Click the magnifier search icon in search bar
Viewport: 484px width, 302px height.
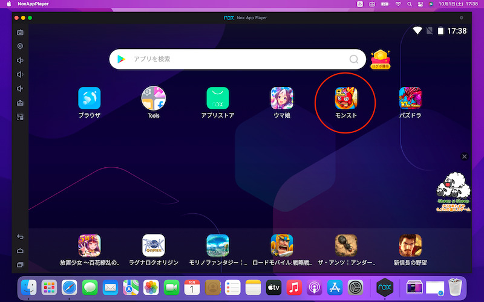point(354,59)
